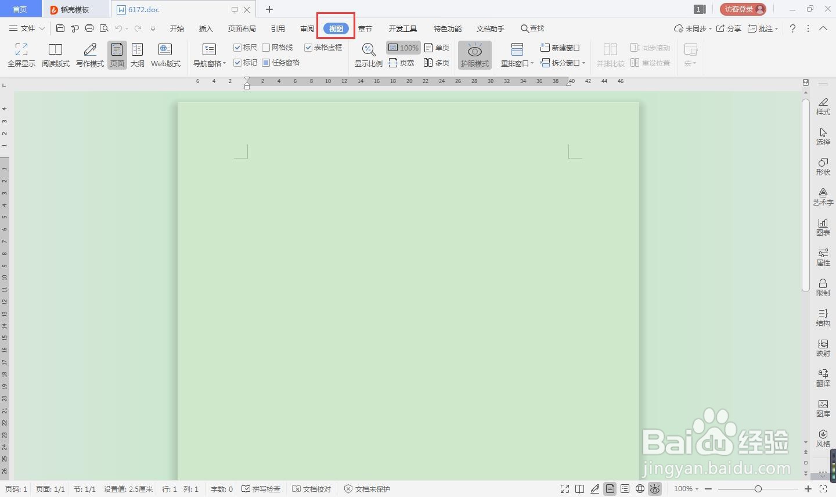Open the 艺术字 WordArt panel on right sidebar
Screen dimensions: 836x497
click(x=823, y=197)
